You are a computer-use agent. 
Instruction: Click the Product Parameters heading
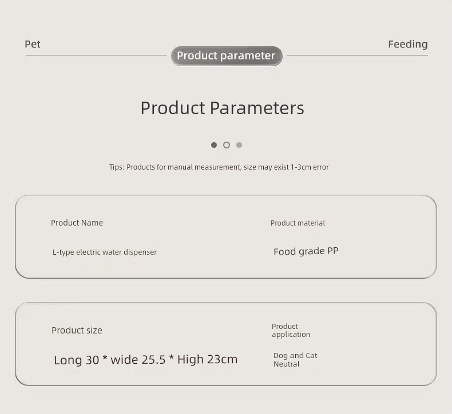click(222, 108)
